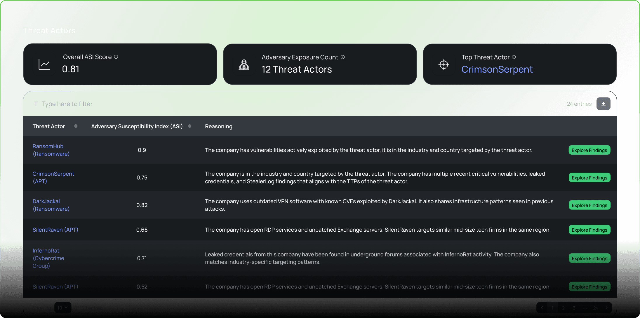Click next page arrow in pagination

click(606, 308)
